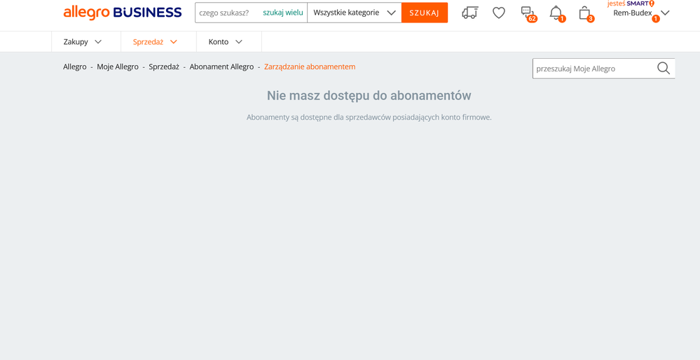
Task: Go to Allegro breadcrumb link
Action: tap(75, 67)
